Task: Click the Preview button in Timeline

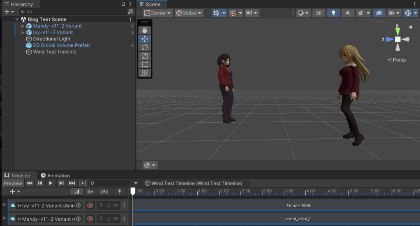Action: (x=13, y=183)
